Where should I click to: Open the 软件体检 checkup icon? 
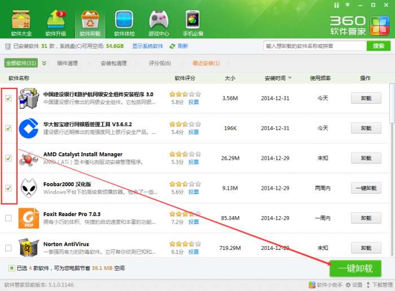point(124,24)
